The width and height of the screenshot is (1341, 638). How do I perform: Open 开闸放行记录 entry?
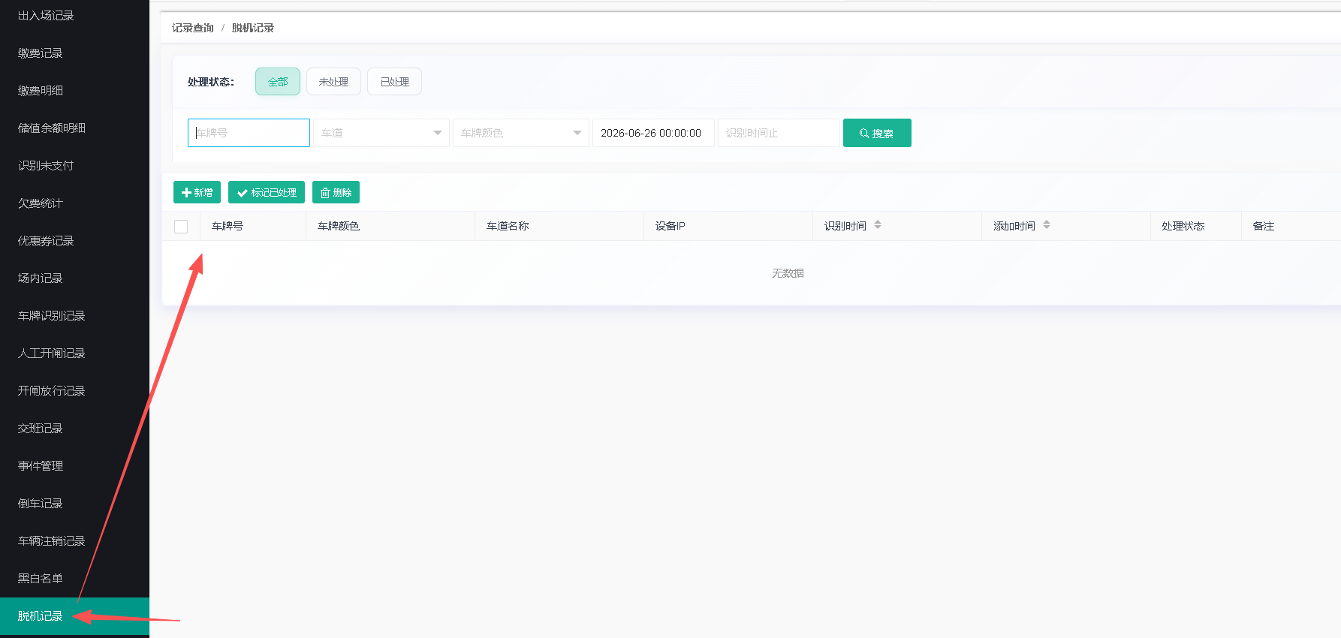[x=52, y=391]
